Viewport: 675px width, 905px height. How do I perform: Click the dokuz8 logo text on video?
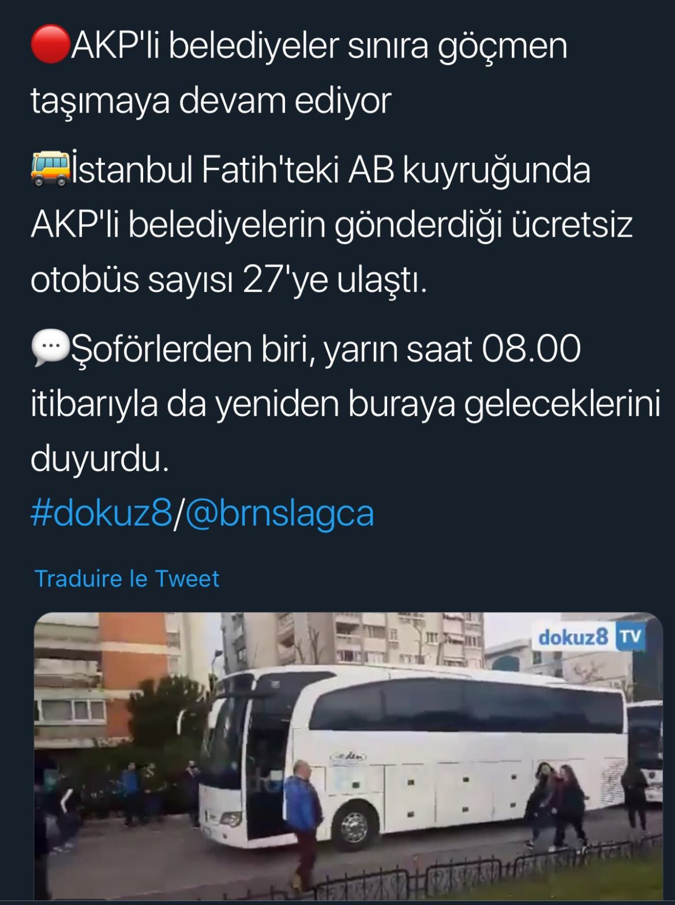tap(572, 637)
